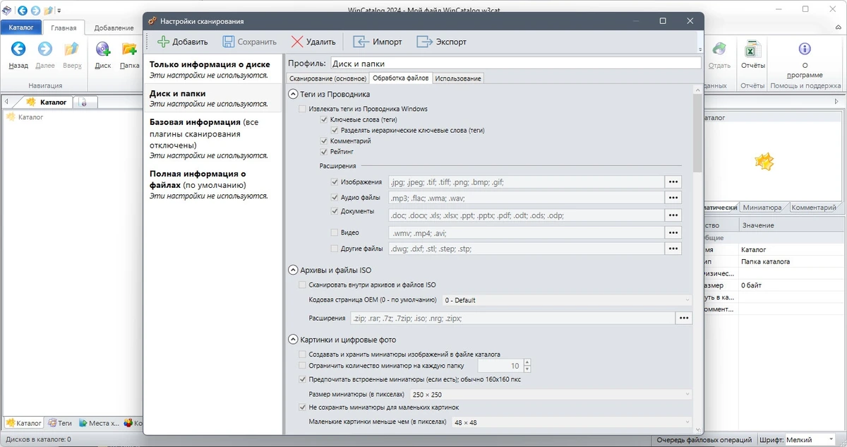Uncheck the Рейтинг checkbox

324,152
